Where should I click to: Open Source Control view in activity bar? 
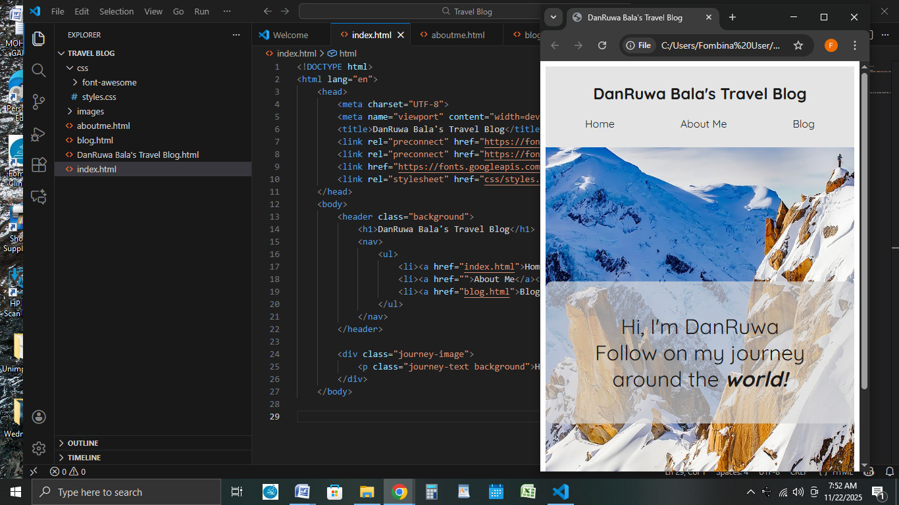tap(39, 102)
